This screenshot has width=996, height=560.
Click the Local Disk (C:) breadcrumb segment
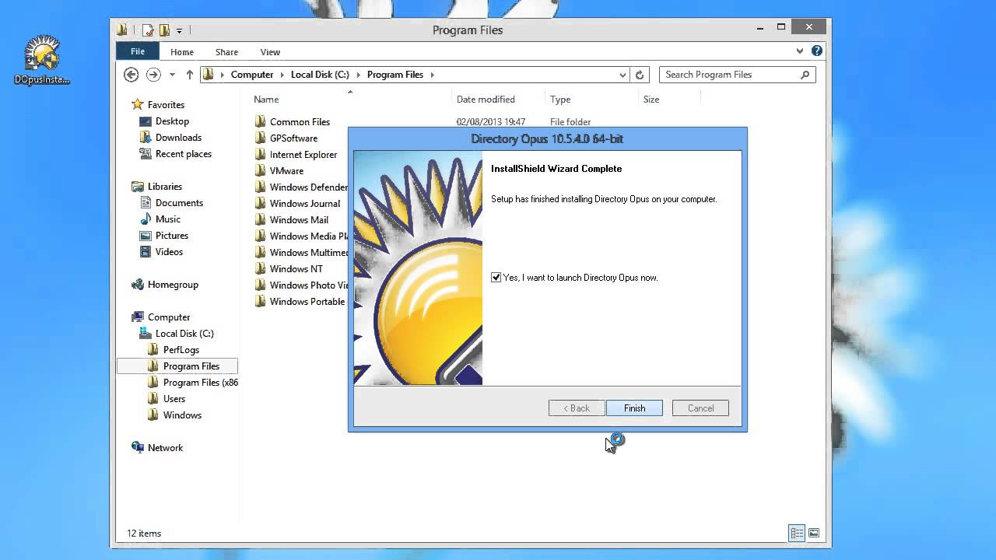(320, 75)
